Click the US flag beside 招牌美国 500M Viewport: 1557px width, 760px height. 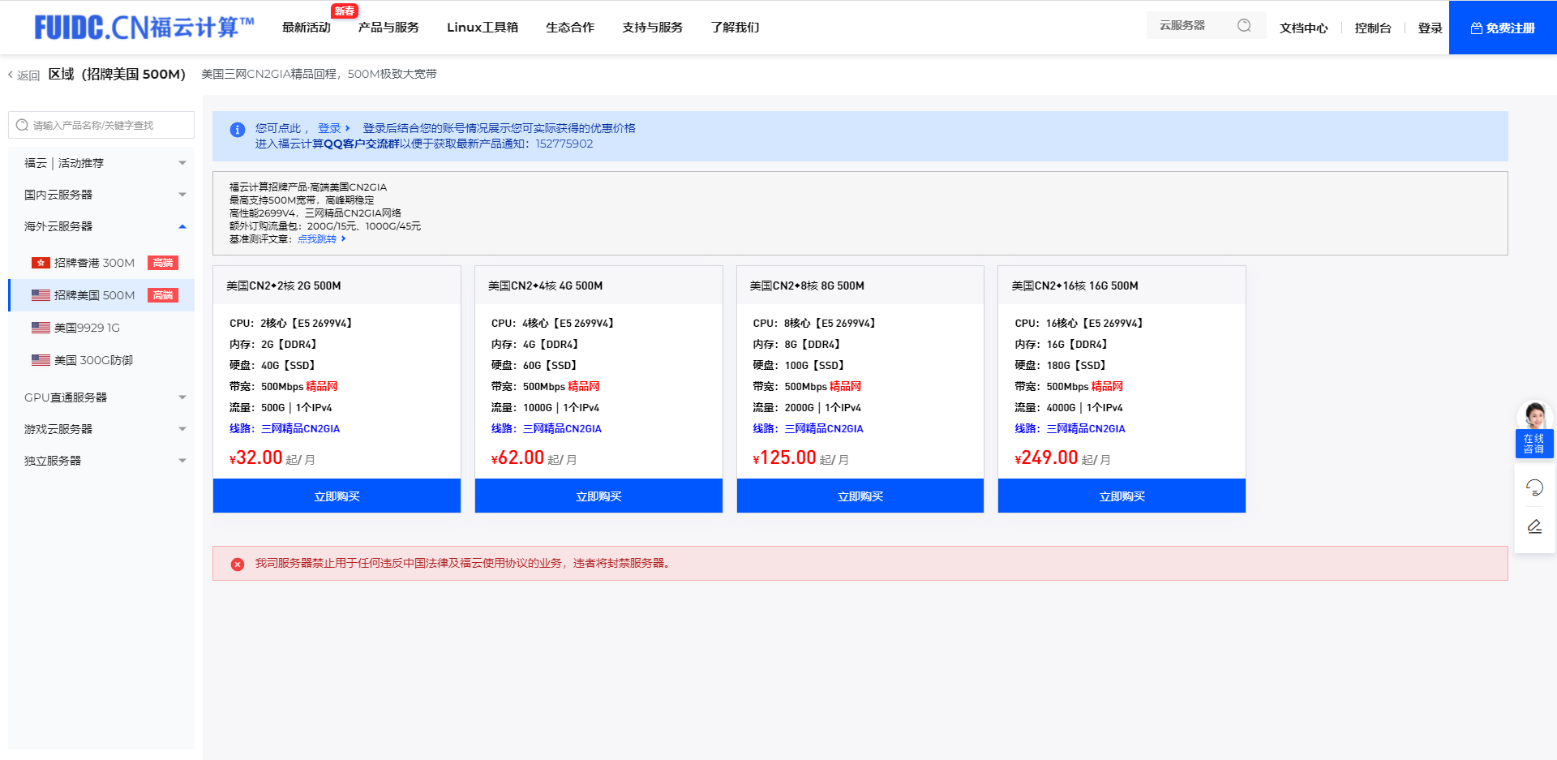click(41, 295)
